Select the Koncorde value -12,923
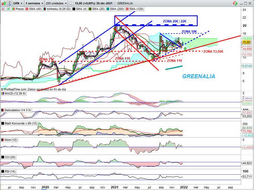This screenshot has width=254, height=190. click(247, 135)
